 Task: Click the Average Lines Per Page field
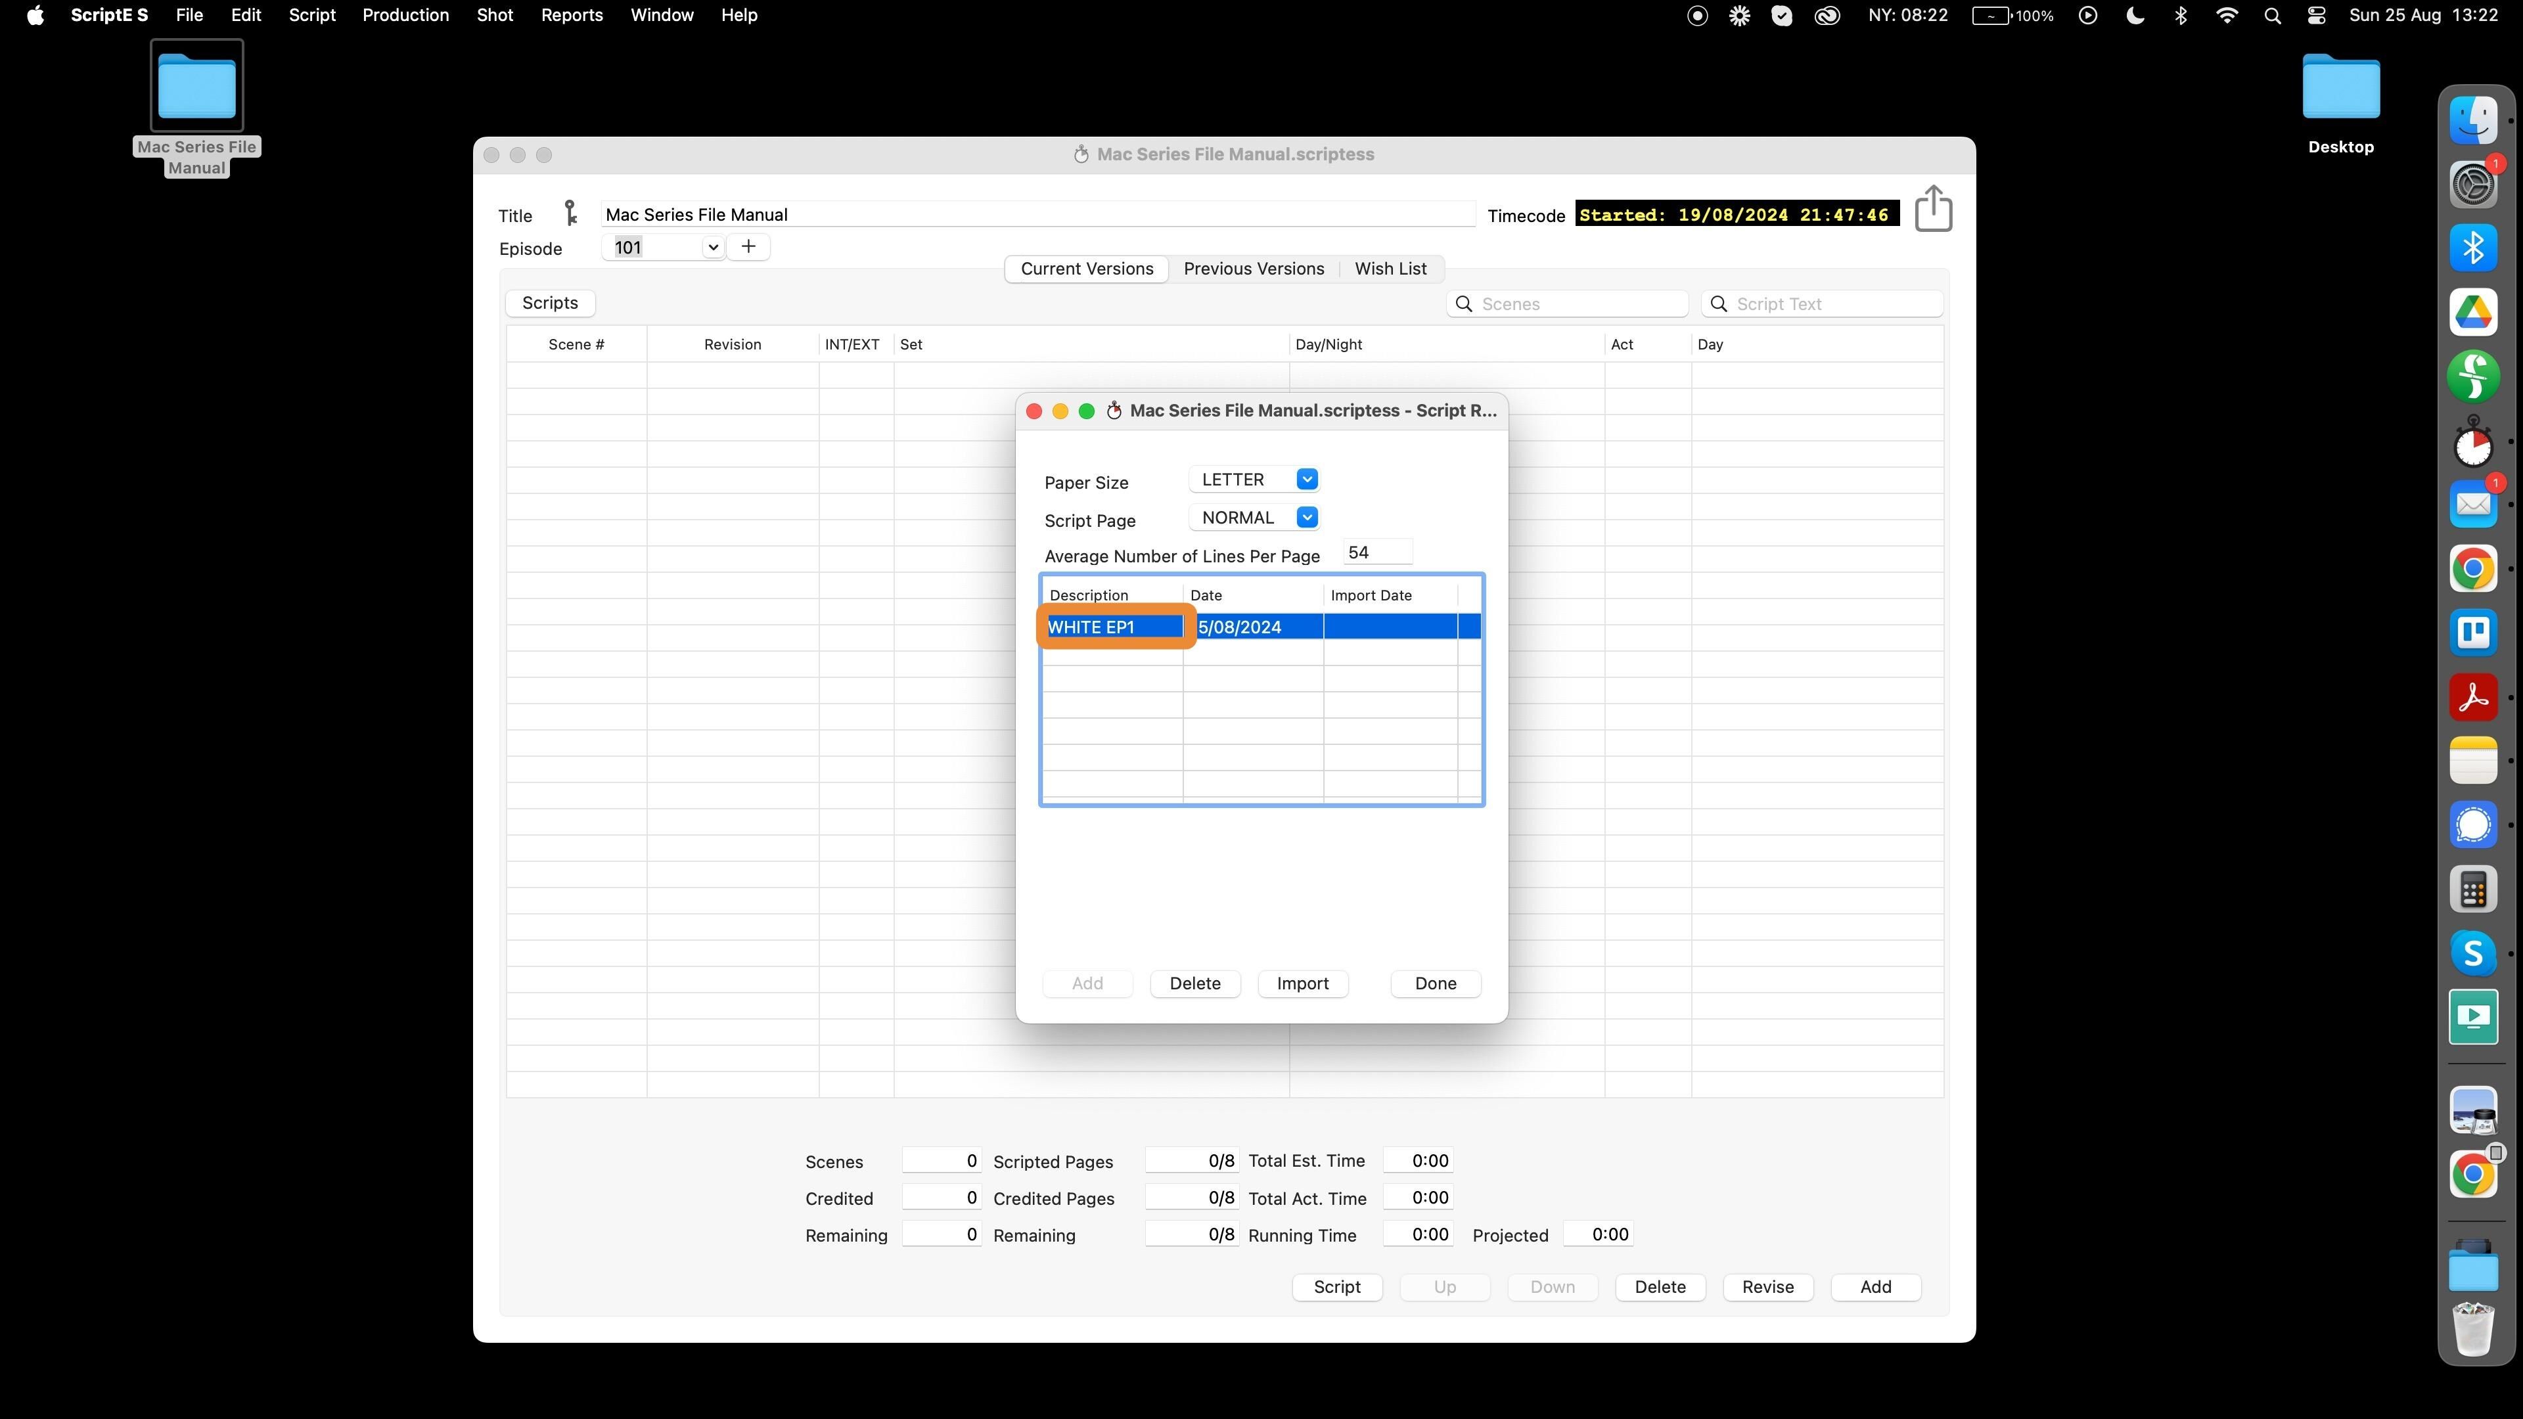pyautogui.click(x=1377, y=552)
